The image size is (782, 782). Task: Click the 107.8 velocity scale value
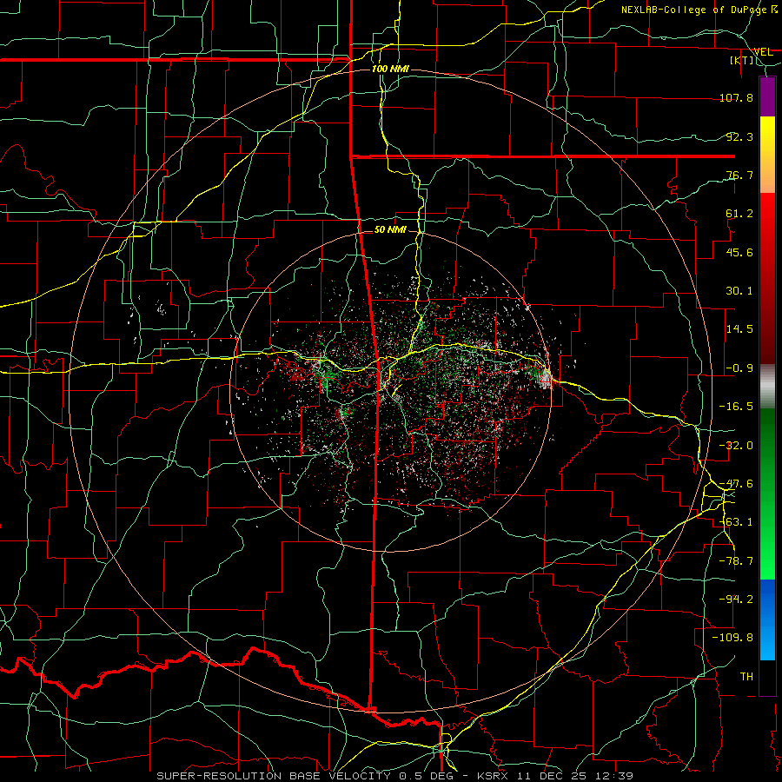point(736,97)
